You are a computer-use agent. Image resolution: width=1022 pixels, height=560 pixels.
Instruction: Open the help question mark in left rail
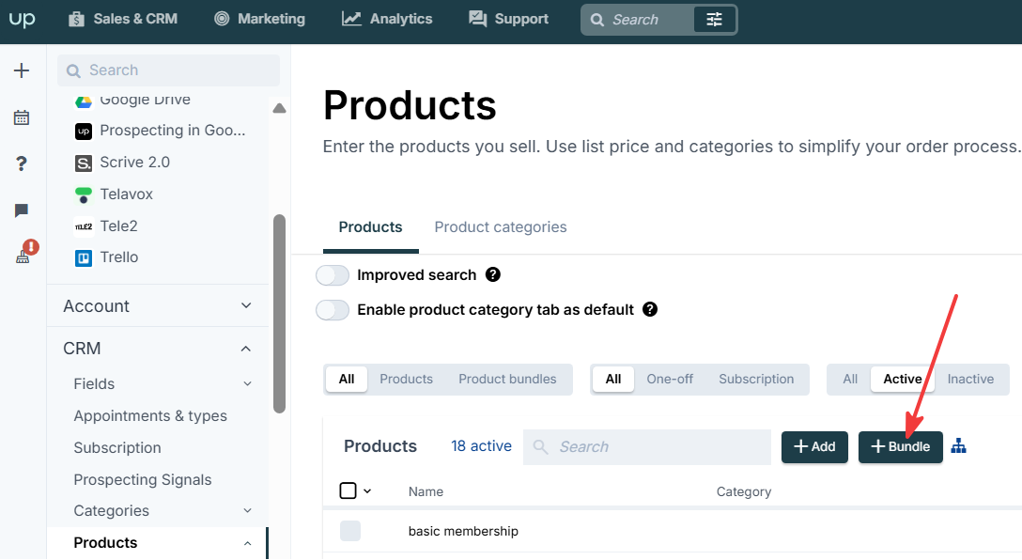tap(22, 163)
